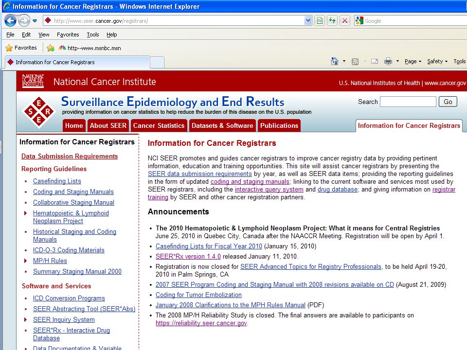Open the Page command bar menu

pos(413,61)
